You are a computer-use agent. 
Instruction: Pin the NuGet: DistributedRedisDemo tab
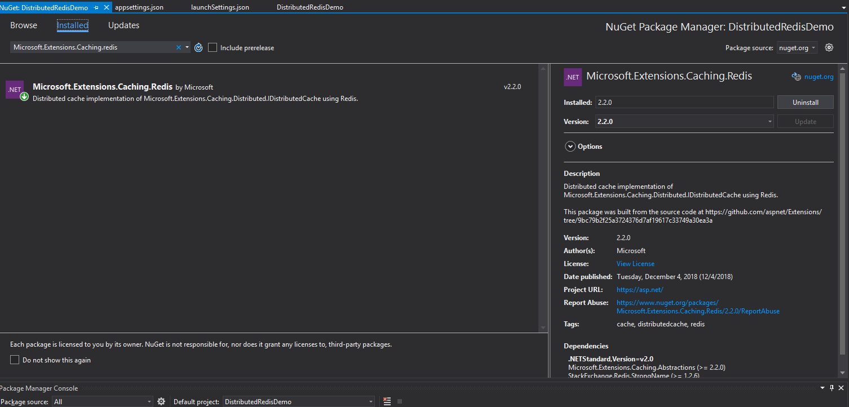[96, 7]
